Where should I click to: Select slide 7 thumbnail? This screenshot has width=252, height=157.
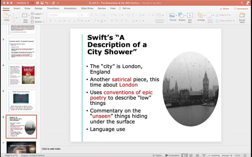point(22,147)
